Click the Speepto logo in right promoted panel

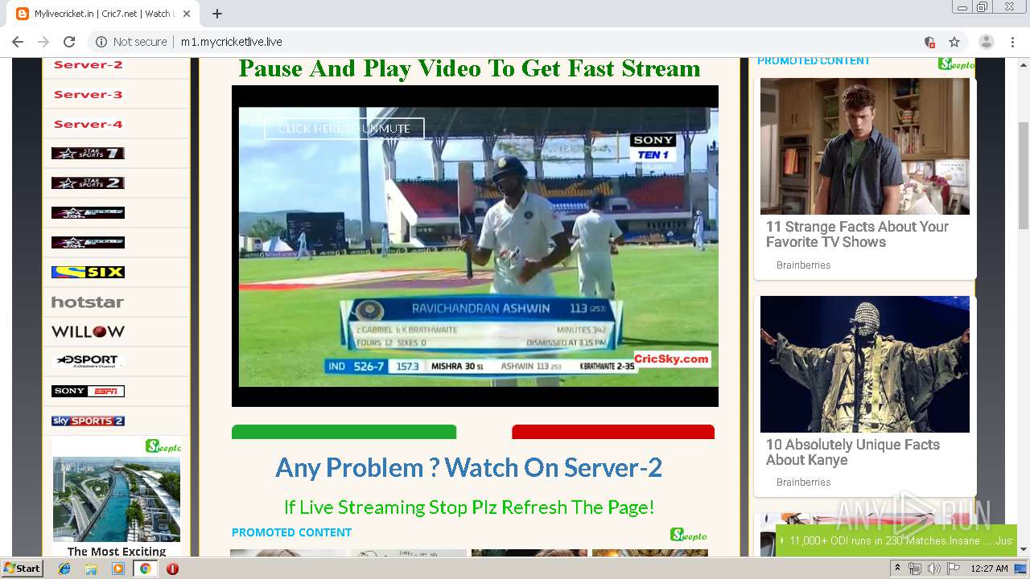coord(956,64)
